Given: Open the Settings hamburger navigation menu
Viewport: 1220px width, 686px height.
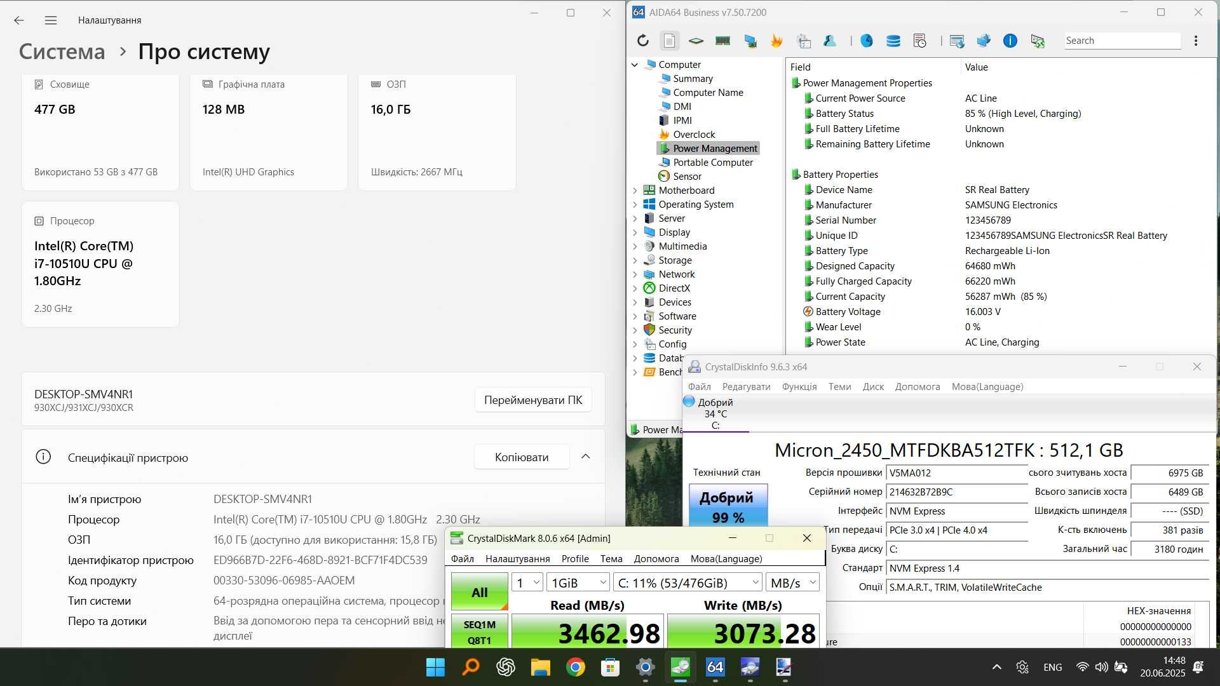Looking at the screenshot, I should pyautogui.click(x=51, y=20).
